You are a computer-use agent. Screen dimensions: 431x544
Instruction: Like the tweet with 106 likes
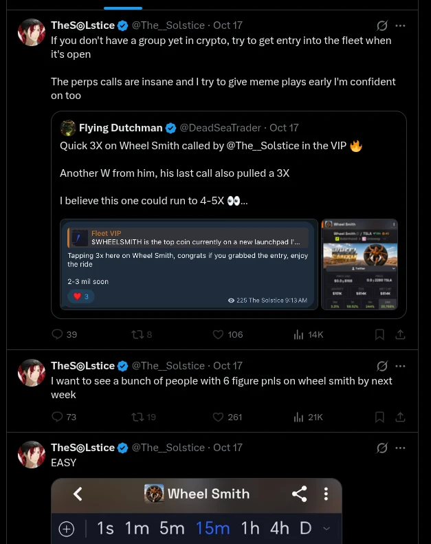click(218, 334)
